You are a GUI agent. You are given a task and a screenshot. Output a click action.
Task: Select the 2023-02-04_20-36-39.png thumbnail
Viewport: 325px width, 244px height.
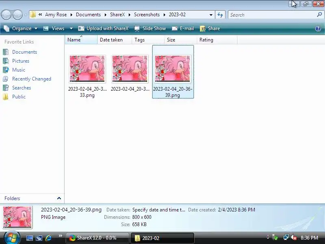point(173,69)
